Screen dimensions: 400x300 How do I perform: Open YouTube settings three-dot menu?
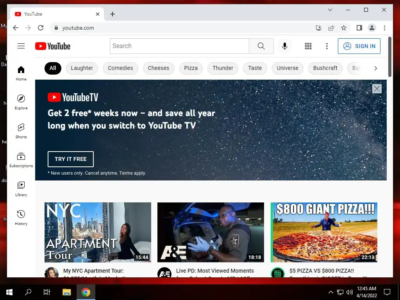[x=327, y=46]
